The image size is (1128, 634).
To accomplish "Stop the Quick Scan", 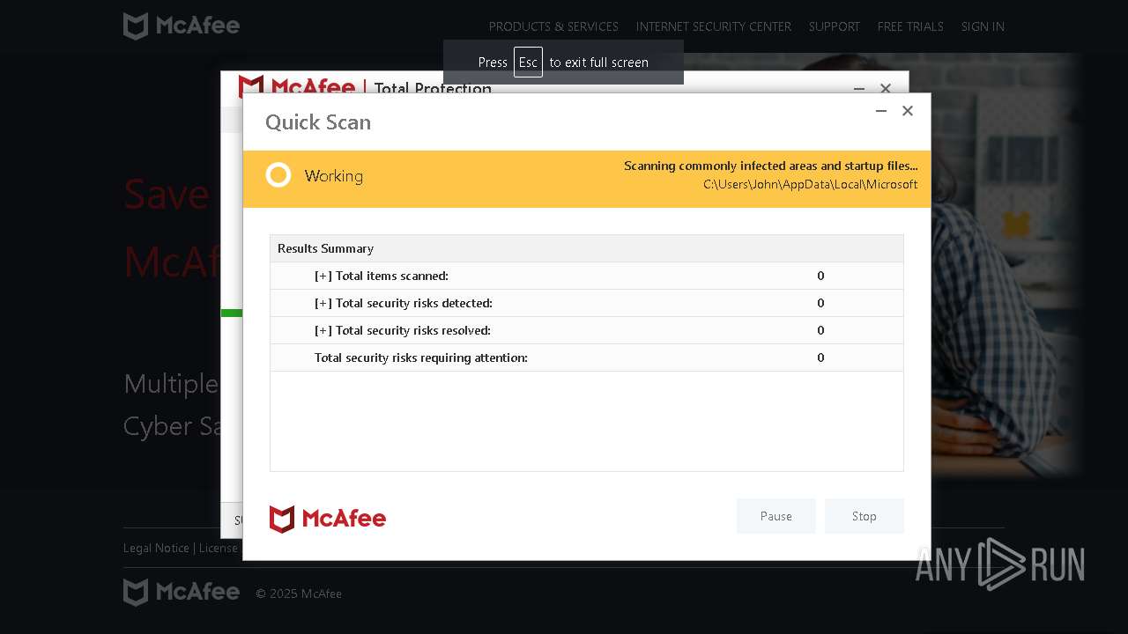I will (x=864, y=516).
